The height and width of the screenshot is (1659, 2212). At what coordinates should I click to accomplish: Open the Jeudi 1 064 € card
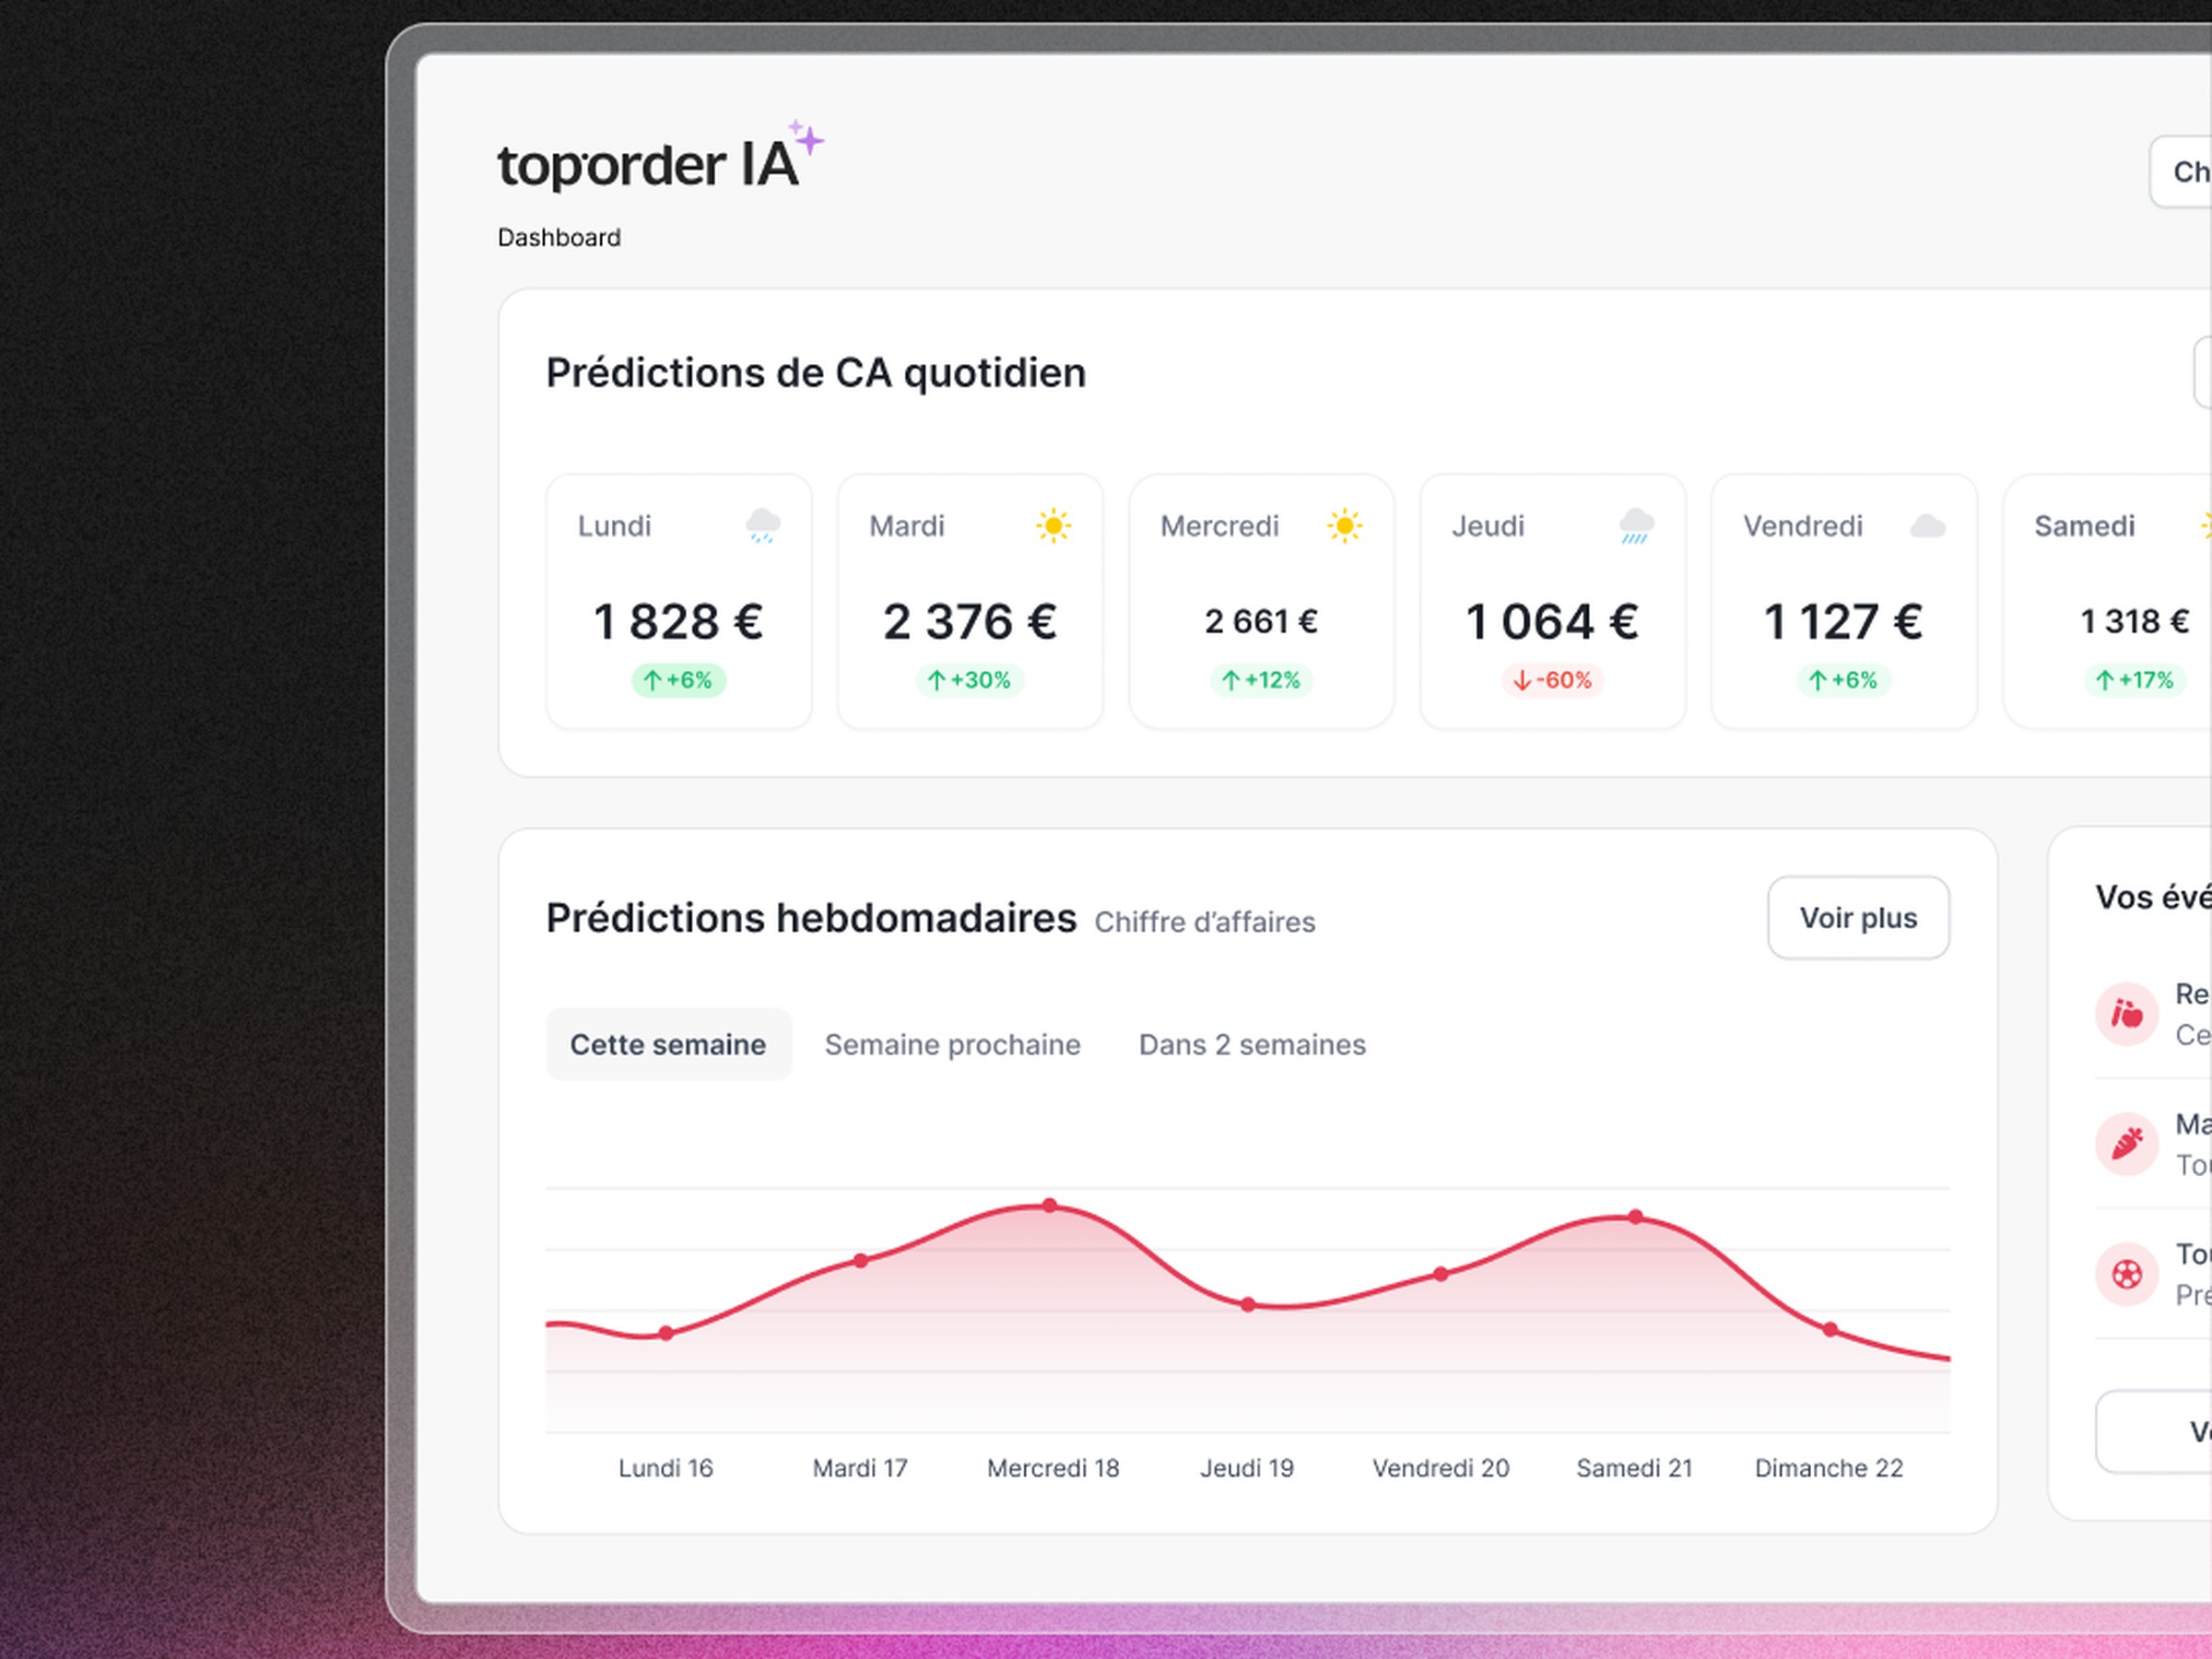click(1552, 602)
